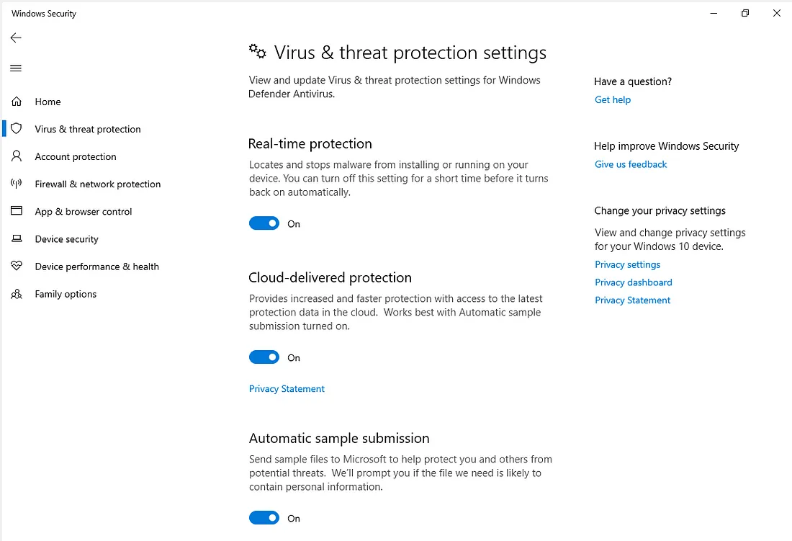Image resolution: width=792 pixels, height=541 pixels.
Task: Disable Cloud-delivered protection switch
Action: click(x=264, y=357)
